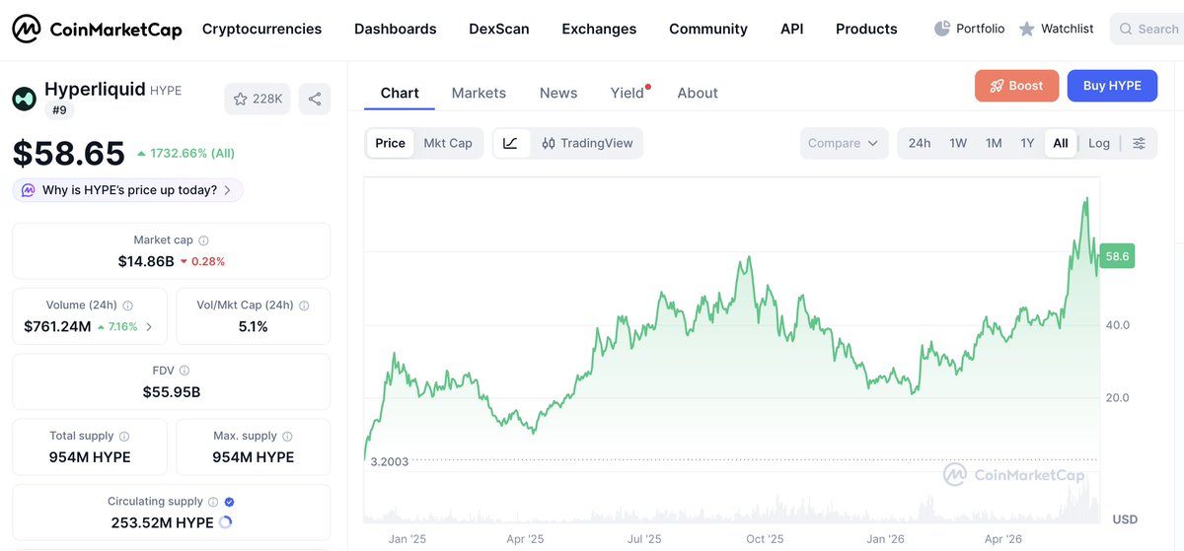Image resolution: width=1184 pixels, height=551 pixels.
Task: Open the Watchlist link
Action: [x=1056, y=29]
